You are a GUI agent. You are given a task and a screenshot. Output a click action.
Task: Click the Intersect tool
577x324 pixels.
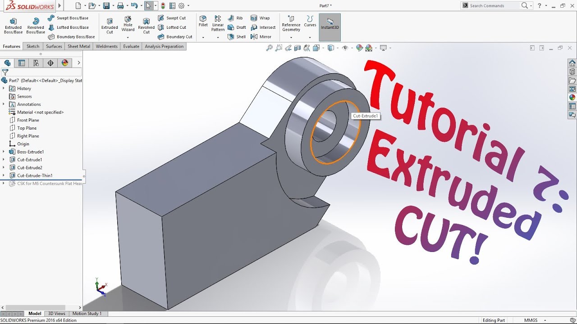(x=263, y=27)
